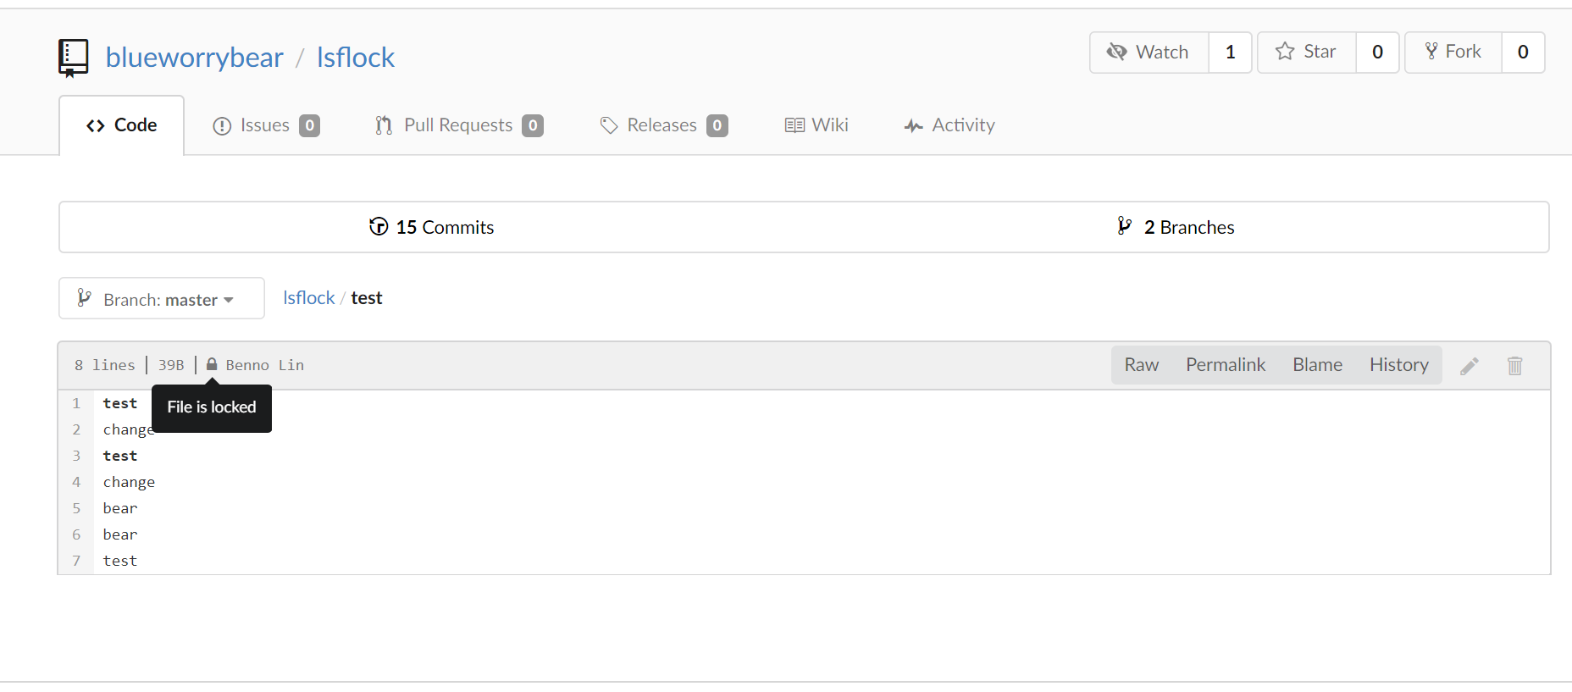This screenshot has height=692, width=1572.
Task: Go to the Releases tab
Action: [663, 125]
